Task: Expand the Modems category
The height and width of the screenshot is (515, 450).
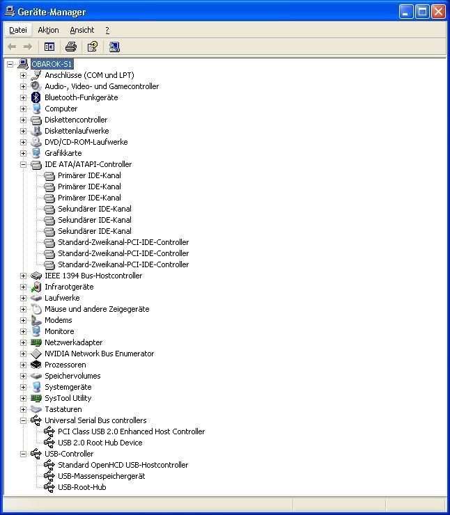Action: tap(23, 320)
